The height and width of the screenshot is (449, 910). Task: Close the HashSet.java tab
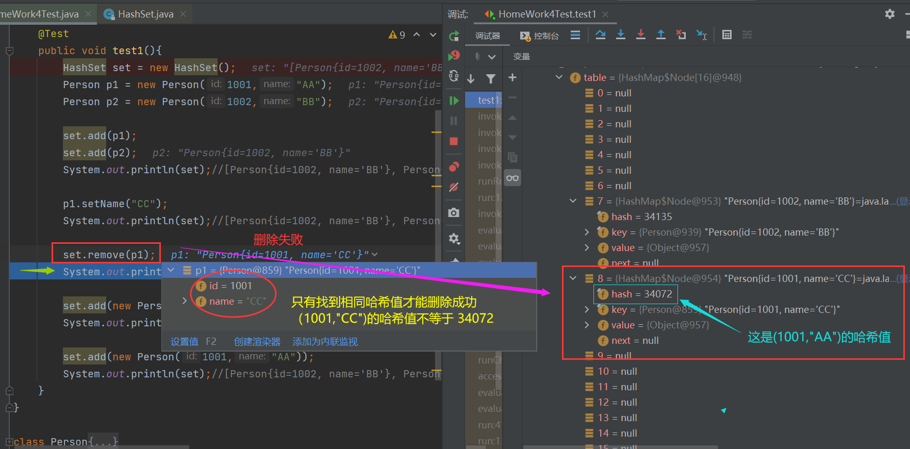pyautogui.click(x=183, y=14)
